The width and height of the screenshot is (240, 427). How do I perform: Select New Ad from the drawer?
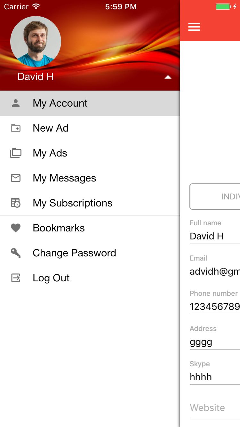pyautogui.click(x=51, y=128)
